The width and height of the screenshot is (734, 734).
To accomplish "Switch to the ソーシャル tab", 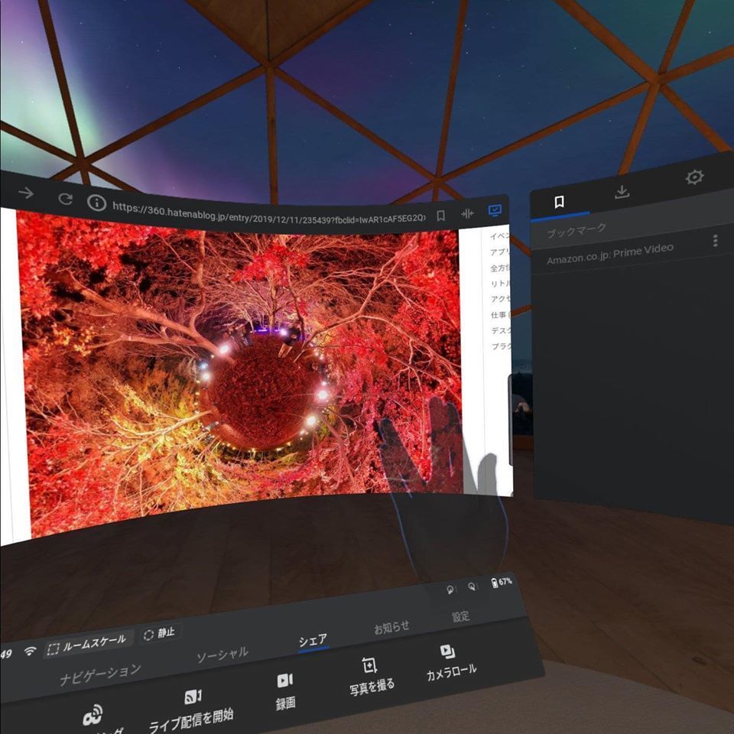I will 222,654.
